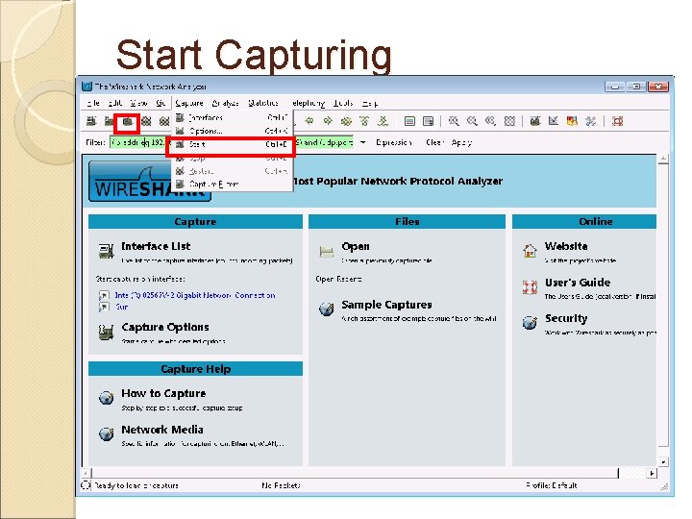692x519 pixels.
Task: Open the Network Media help entry
Action: 162,430
